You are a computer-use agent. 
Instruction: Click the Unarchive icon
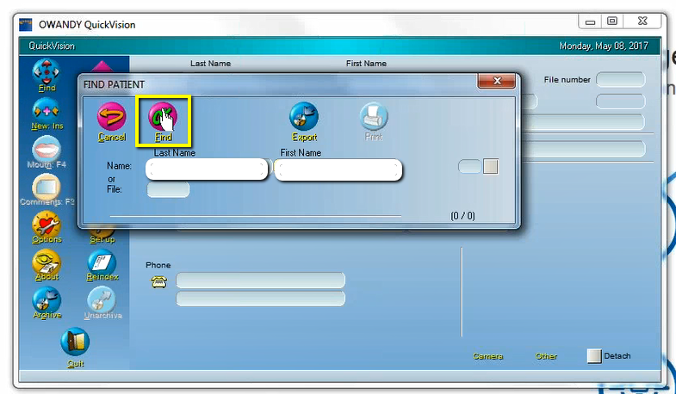102,303
